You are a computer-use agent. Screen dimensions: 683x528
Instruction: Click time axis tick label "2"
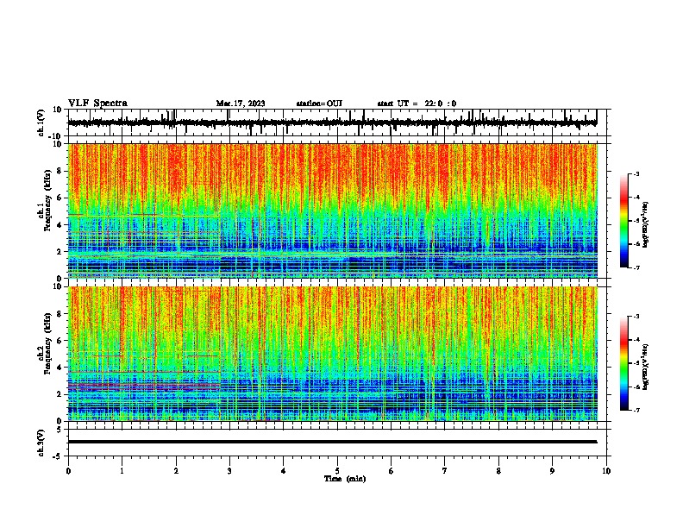176,471
